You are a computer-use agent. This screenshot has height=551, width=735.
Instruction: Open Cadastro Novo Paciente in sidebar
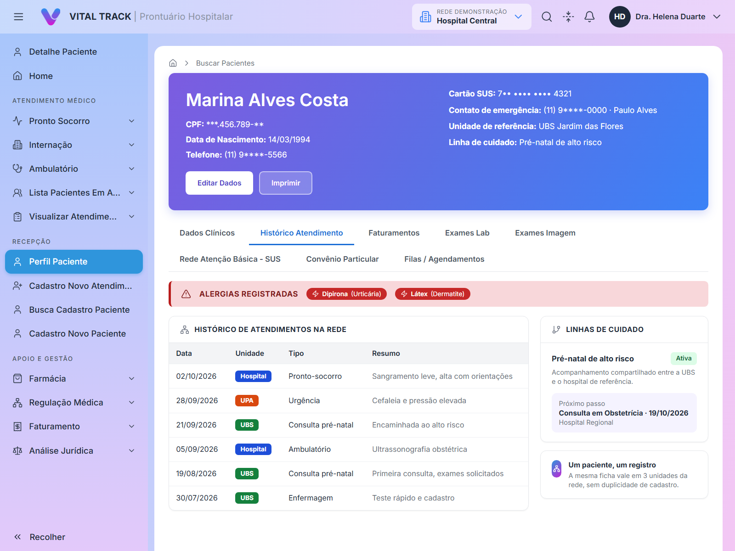pyautogui.click(x=74, y=333)
